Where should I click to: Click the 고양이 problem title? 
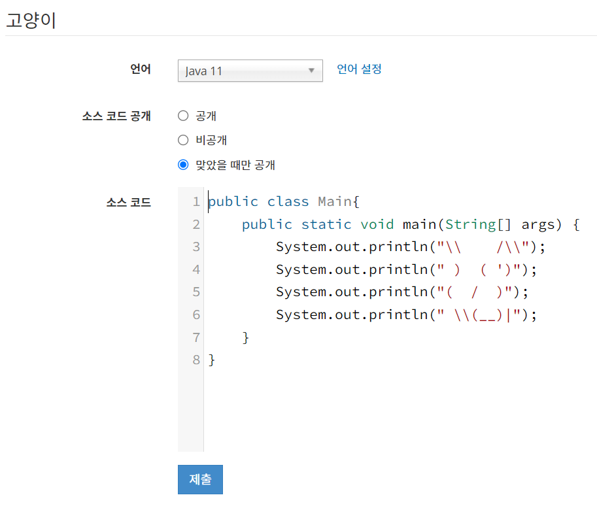click(x=31, y=20)
